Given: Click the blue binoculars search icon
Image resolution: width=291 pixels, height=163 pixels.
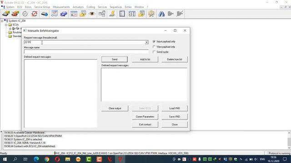Looking at the screenshot, I should [x=161, y=14].
